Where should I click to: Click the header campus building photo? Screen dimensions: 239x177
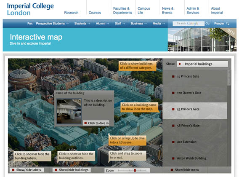tap(202, 39)
